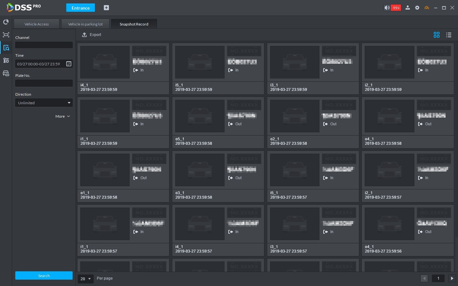Image resolution: width=458 pixels, height=286 pixels.
Task: Open the per page count dropdown
Action: click(86, 279)
